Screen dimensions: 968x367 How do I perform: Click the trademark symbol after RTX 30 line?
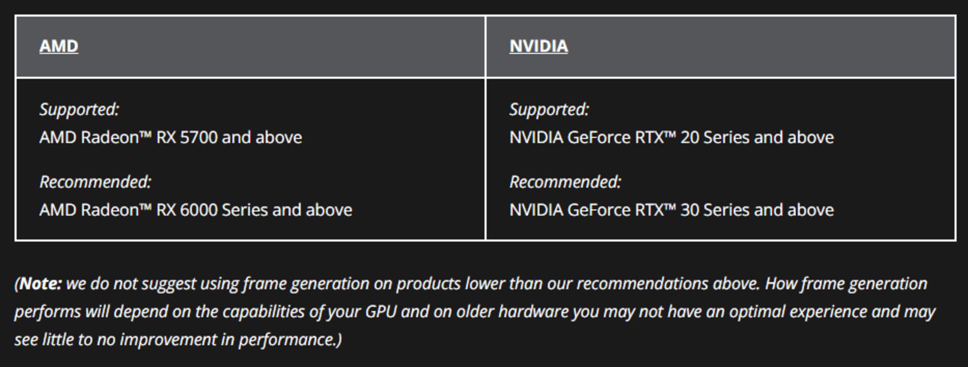[x=670, y=207]
